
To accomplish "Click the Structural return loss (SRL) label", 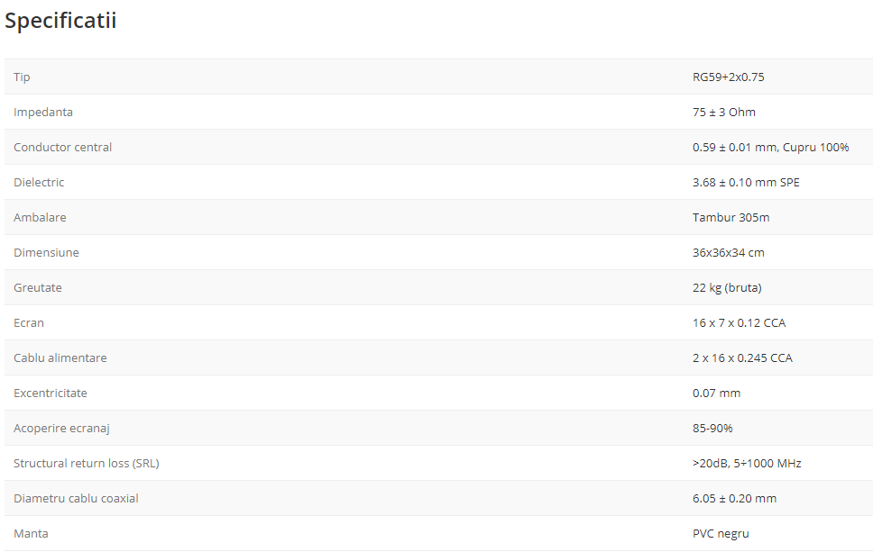I will pyautogui.click(x=87, y=463).
